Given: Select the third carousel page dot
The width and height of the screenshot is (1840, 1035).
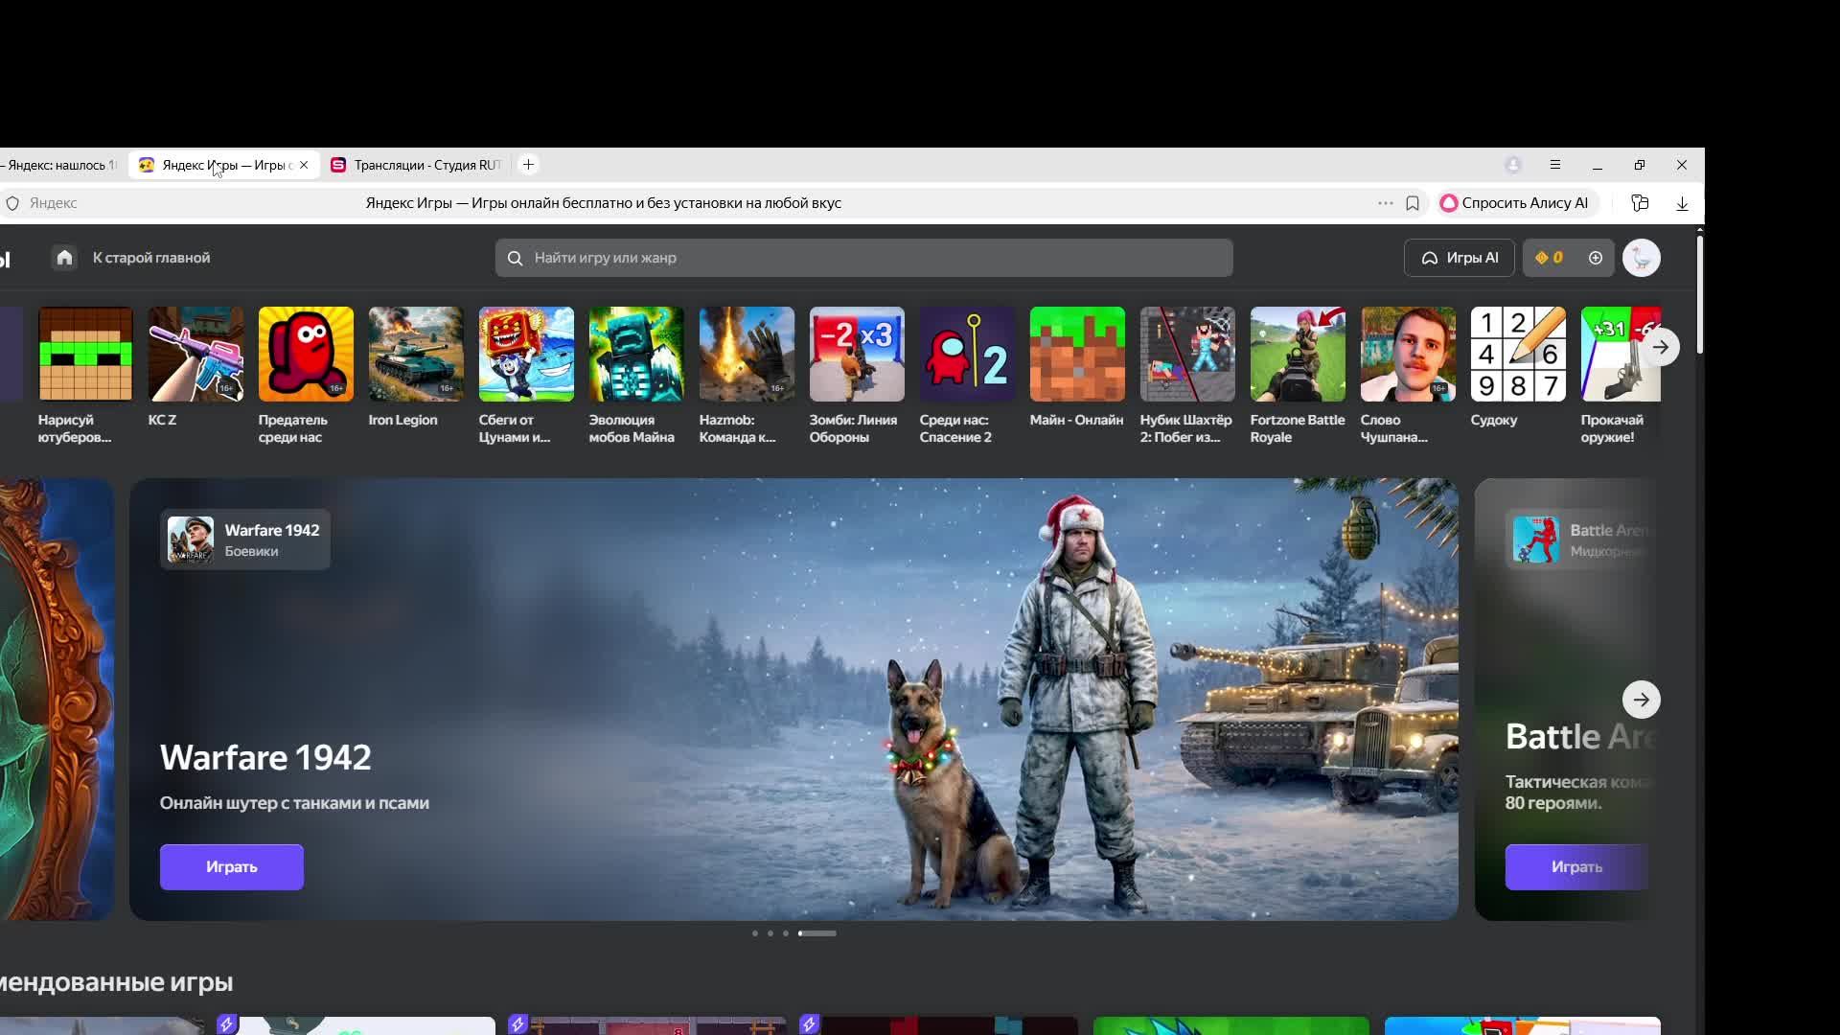Looking at the screenshot, I should click(786, 933).
